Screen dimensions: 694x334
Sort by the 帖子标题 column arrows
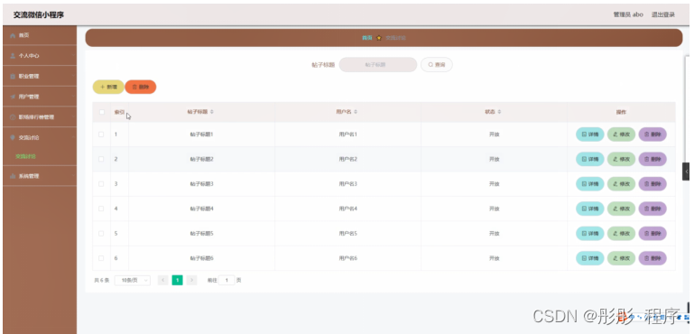pyautogui.click(x=211, y=112)
